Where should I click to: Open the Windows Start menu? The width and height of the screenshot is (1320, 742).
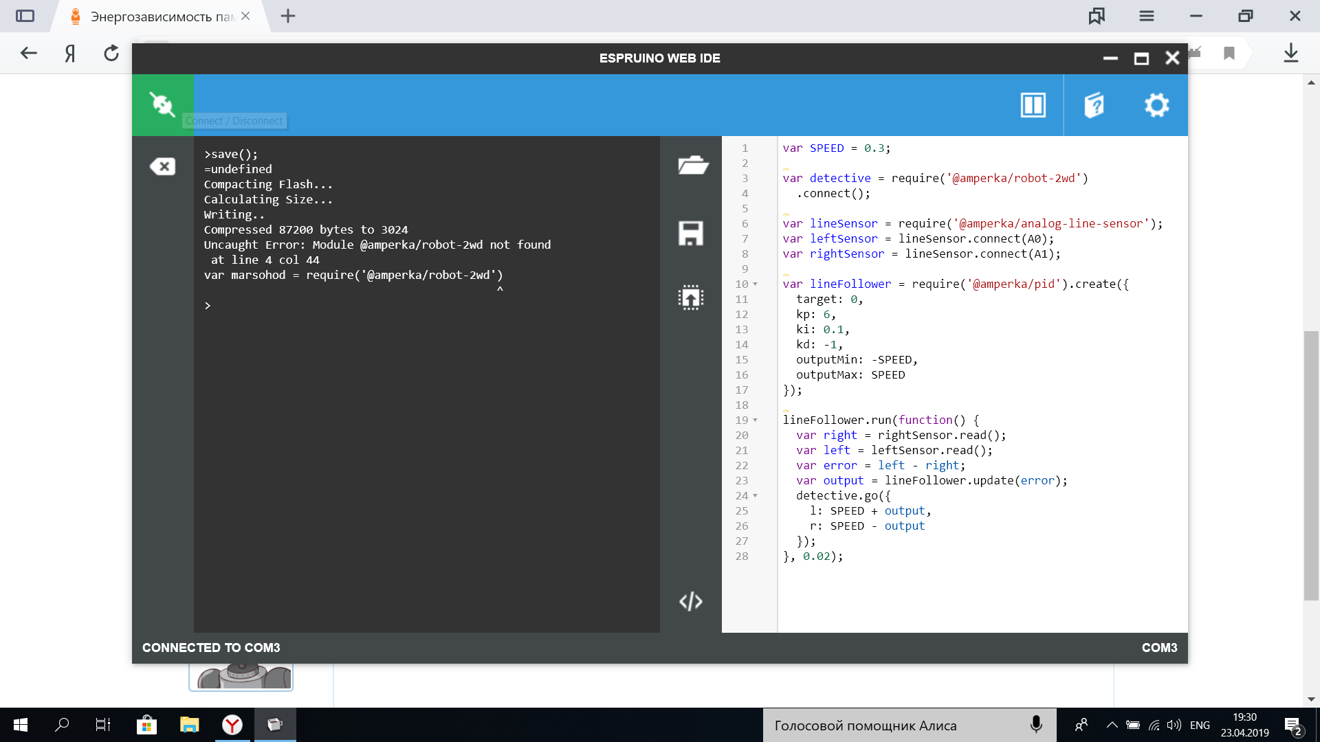click(x=21, y=725)
